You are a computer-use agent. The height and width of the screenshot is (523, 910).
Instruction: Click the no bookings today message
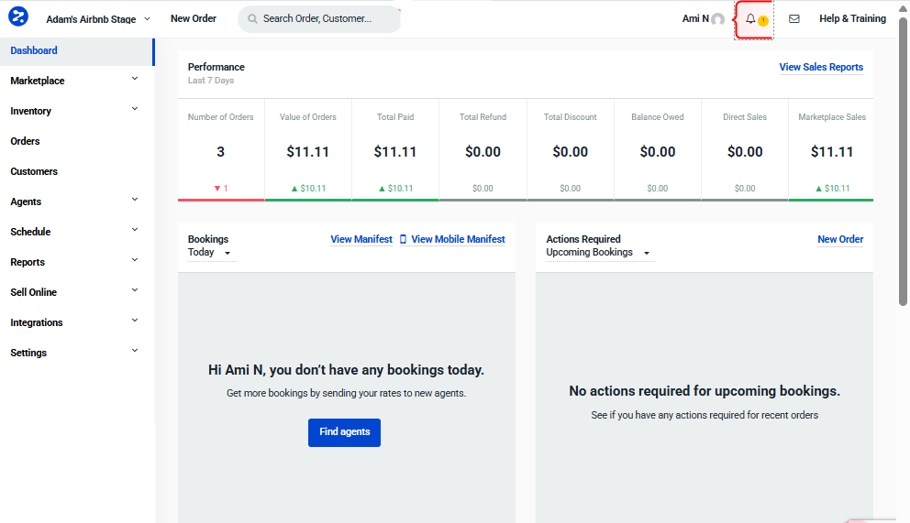click(x=346, y=370)
